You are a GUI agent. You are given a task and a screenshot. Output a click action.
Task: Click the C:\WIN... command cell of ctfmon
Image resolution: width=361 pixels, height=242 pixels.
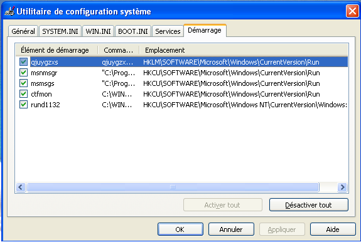point(117,94)
